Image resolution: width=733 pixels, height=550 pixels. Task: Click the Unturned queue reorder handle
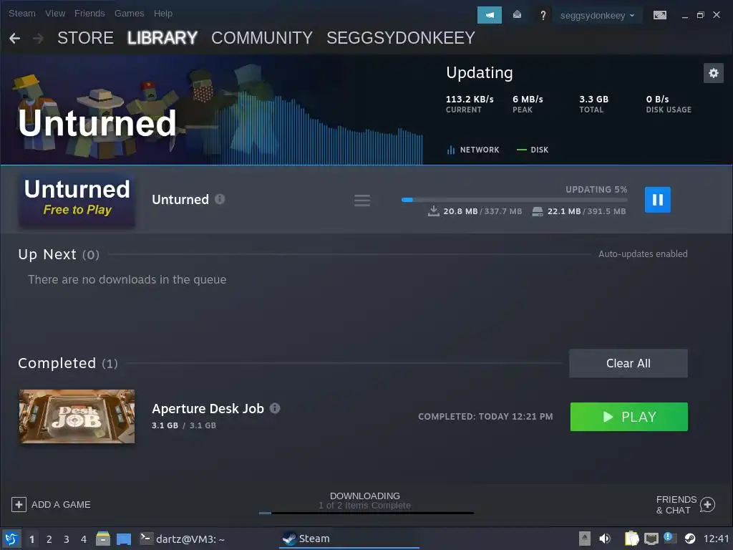pos(361,201)
